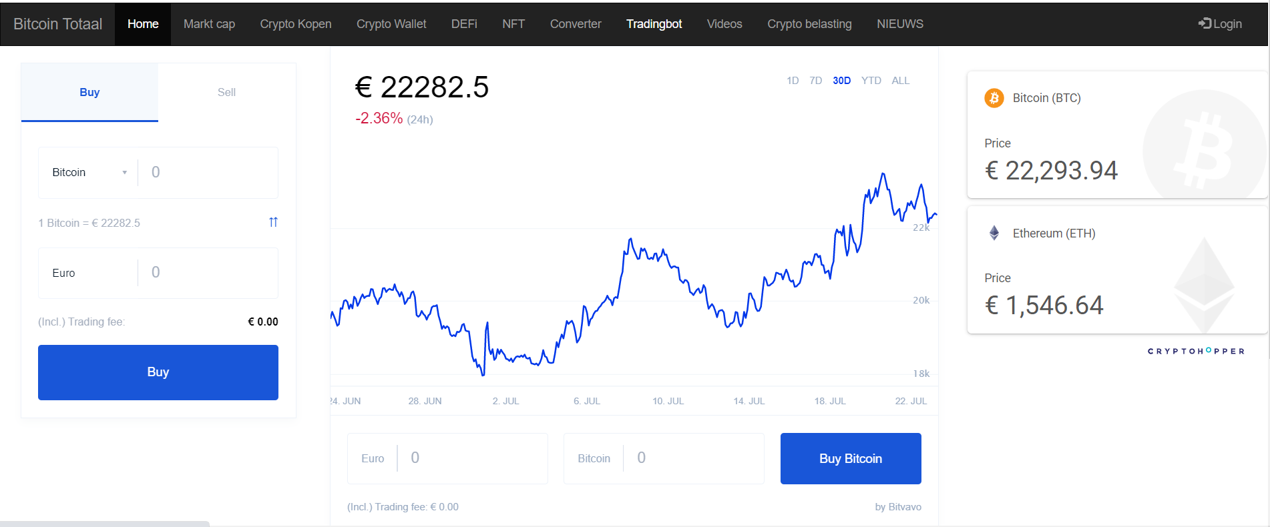1270x527 pixels.
Task: Click the orange Bitcoin logo icon
Action: click(x=994, y=98)
